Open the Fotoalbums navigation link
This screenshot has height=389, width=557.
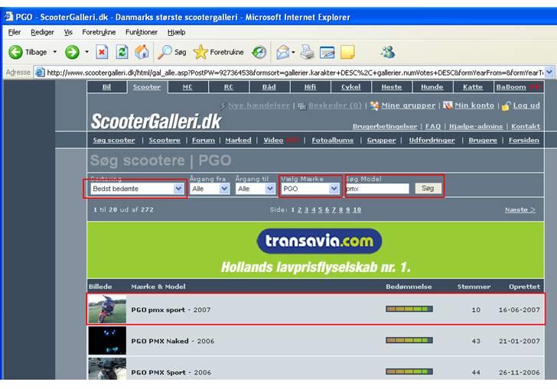tap(333, 140)
